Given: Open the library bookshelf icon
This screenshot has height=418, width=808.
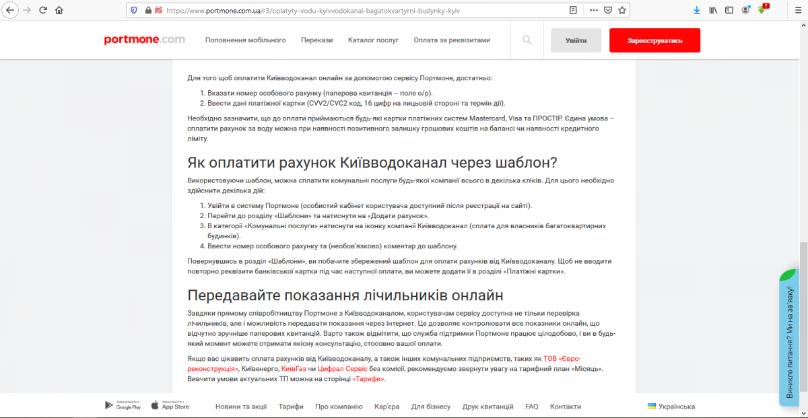Looking at the screenshot, I should click(x=713, y=10).
